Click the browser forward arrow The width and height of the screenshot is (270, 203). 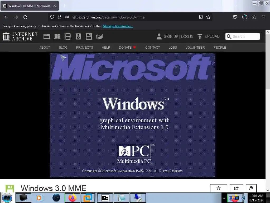(x=16, y=17)
